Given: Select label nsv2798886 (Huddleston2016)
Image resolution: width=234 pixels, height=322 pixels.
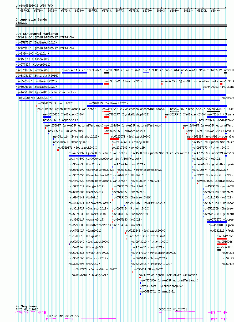Looking at the screenshot, I should [90, 225].
